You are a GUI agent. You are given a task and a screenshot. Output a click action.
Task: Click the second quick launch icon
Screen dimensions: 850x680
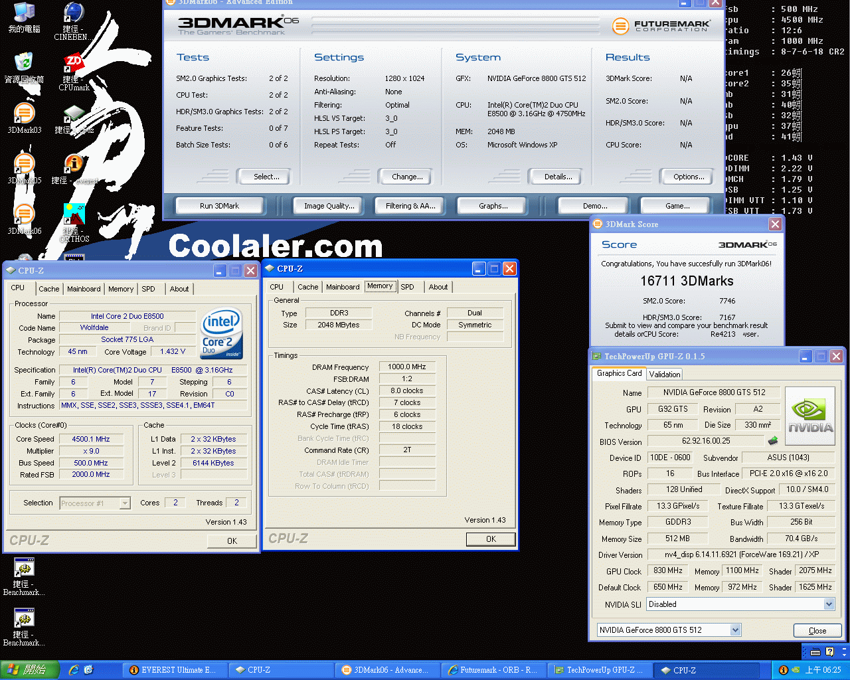click(x=88, y=670)
